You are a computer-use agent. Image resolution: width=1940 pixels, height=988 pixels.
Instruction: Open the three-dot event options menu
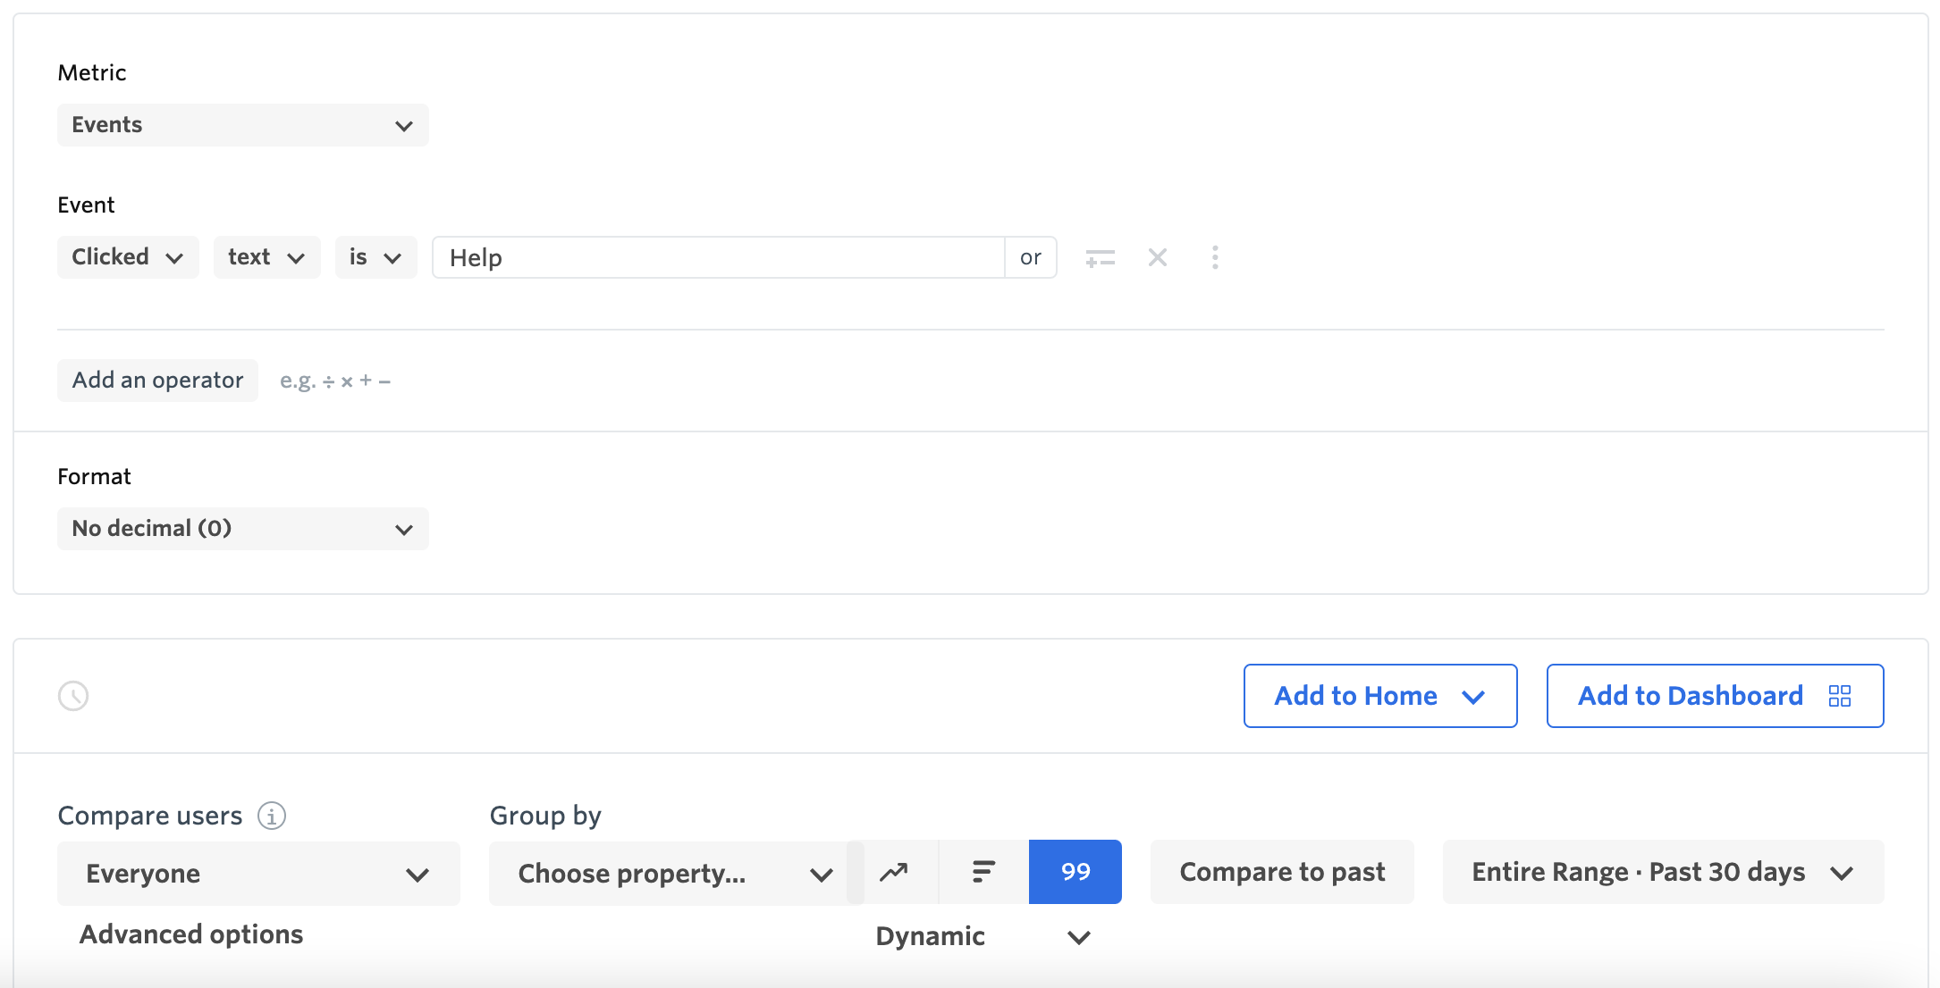pos(1215,258)
